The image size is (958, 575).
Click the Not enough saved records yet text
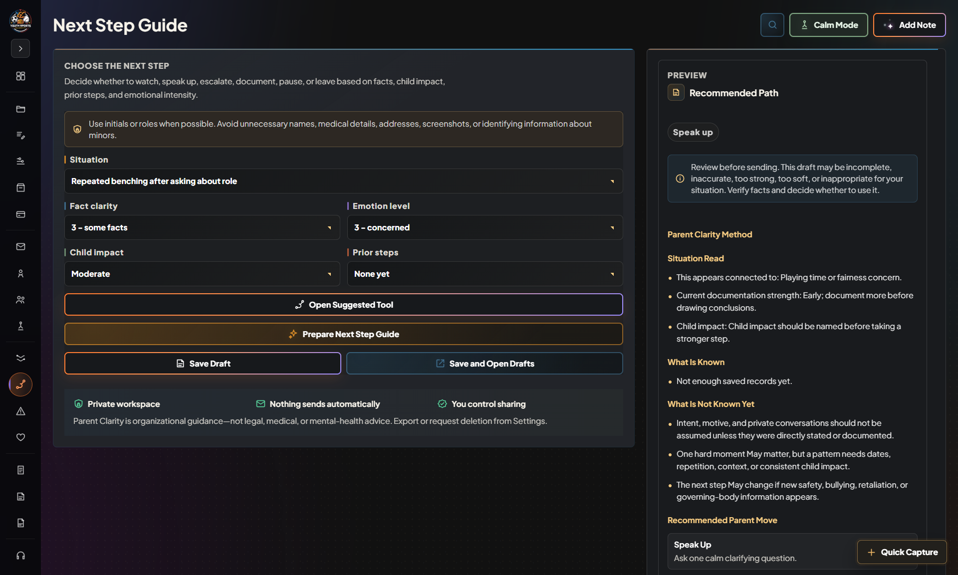[x=734, y=381]
